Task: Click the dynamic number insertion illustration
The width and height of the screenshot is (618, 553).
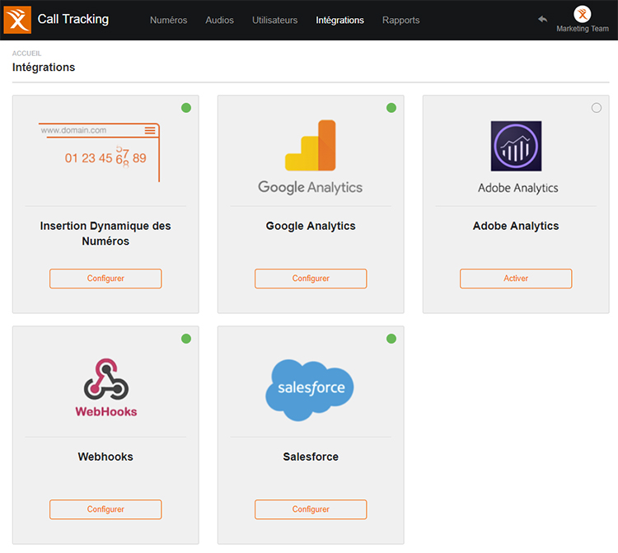Action: 100,152
